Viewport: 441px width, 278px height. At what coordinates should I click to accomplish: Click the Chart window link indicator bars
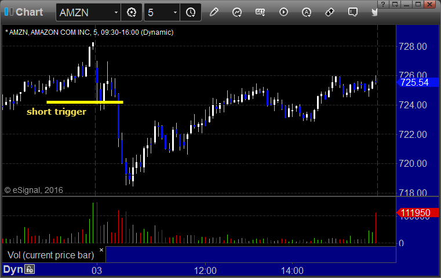[9, 12]
